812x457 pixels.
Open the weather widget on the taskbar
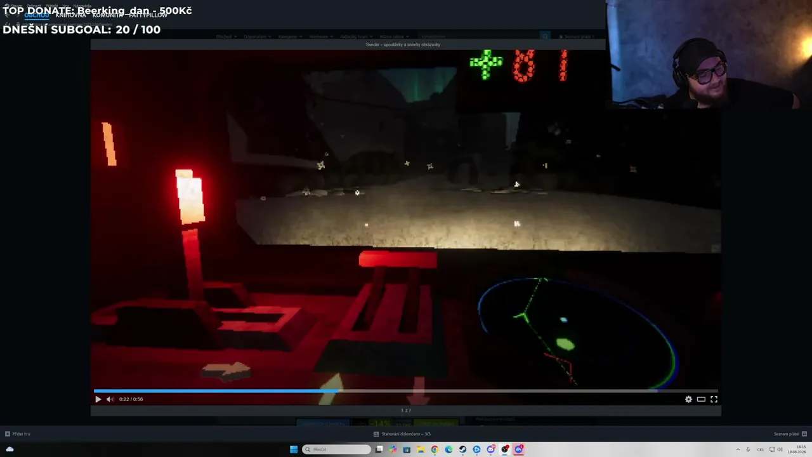10,449
